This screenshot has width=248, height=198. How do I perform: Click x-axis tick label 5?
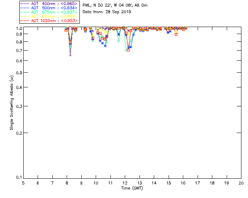coord(23,183)
